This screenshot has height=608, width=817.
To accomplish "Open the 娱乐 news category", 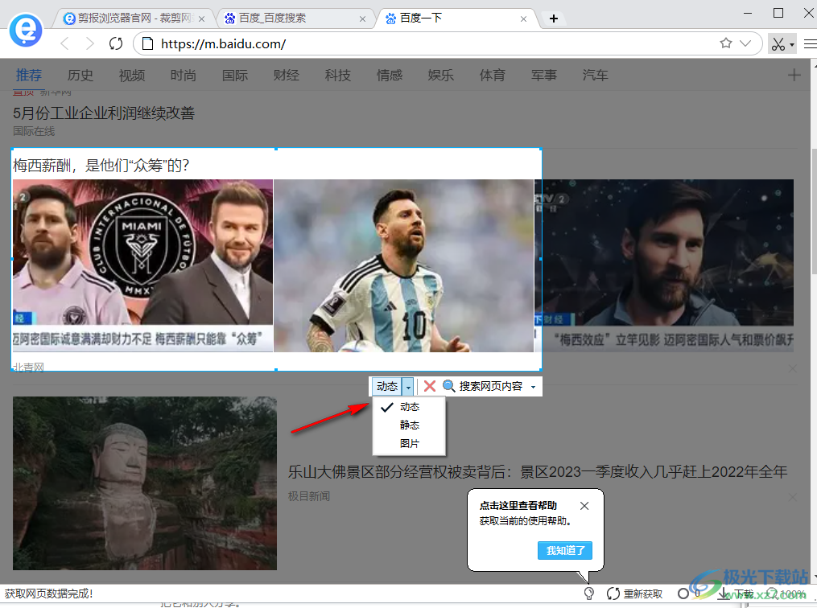I will 441,76.
